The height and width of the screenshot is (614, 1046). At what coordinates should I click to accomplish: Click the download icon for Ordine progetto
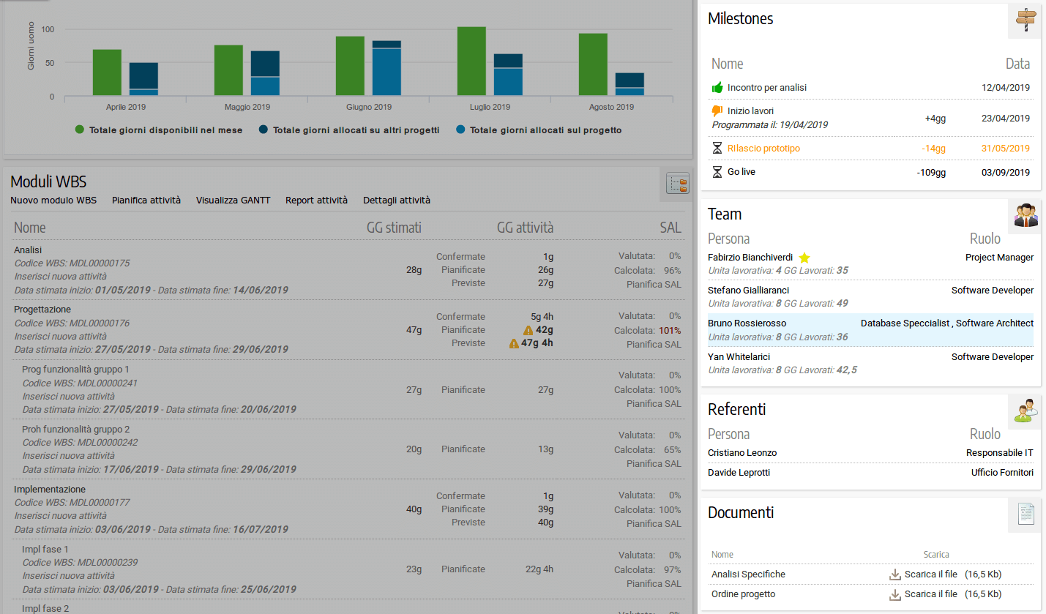(x=894, y=594)
